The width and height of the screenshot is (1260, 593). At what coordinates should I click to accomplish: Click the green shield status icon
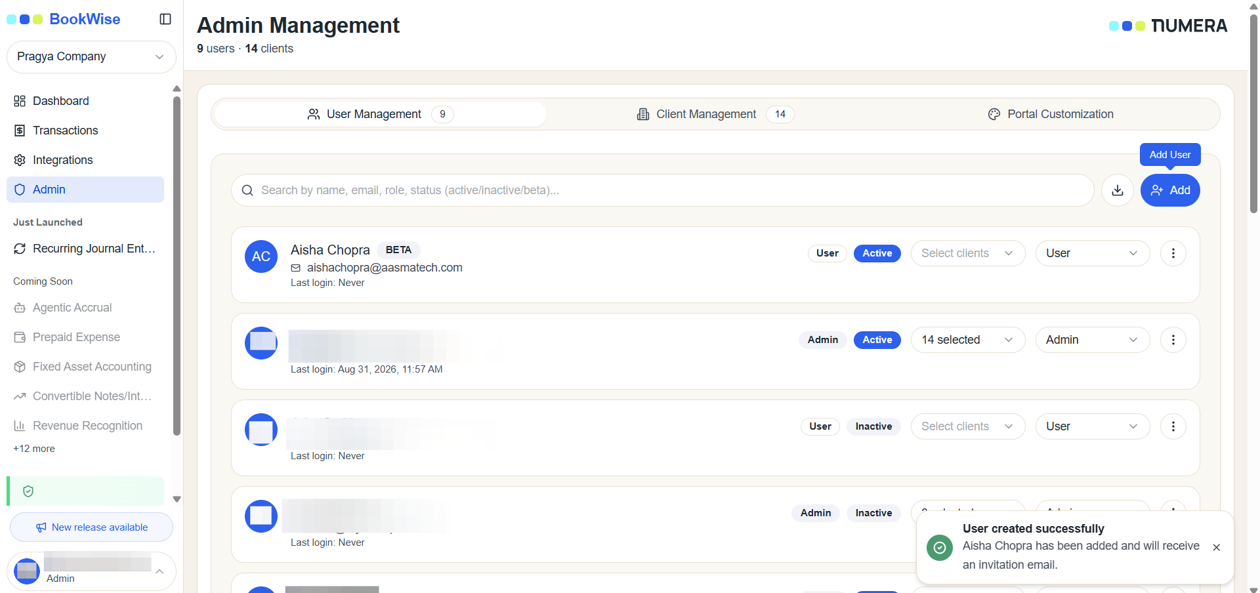pyautogui.click(x=28, y=491)
